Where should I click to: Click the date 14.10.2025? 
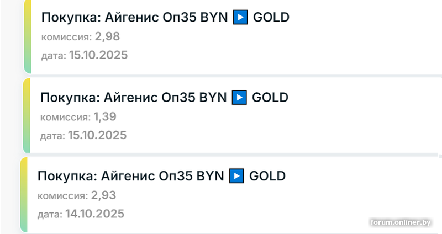(94, 214)
